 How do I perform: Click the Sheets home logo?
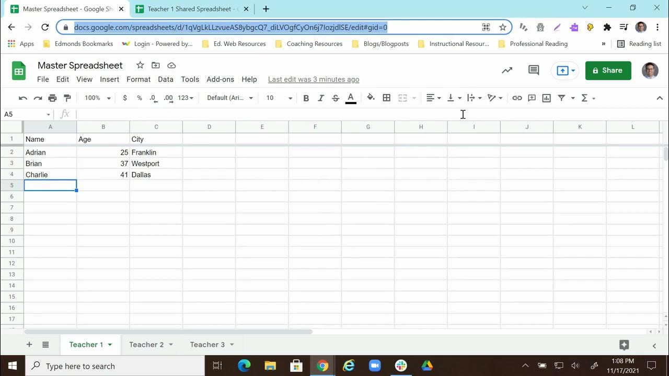19,72
